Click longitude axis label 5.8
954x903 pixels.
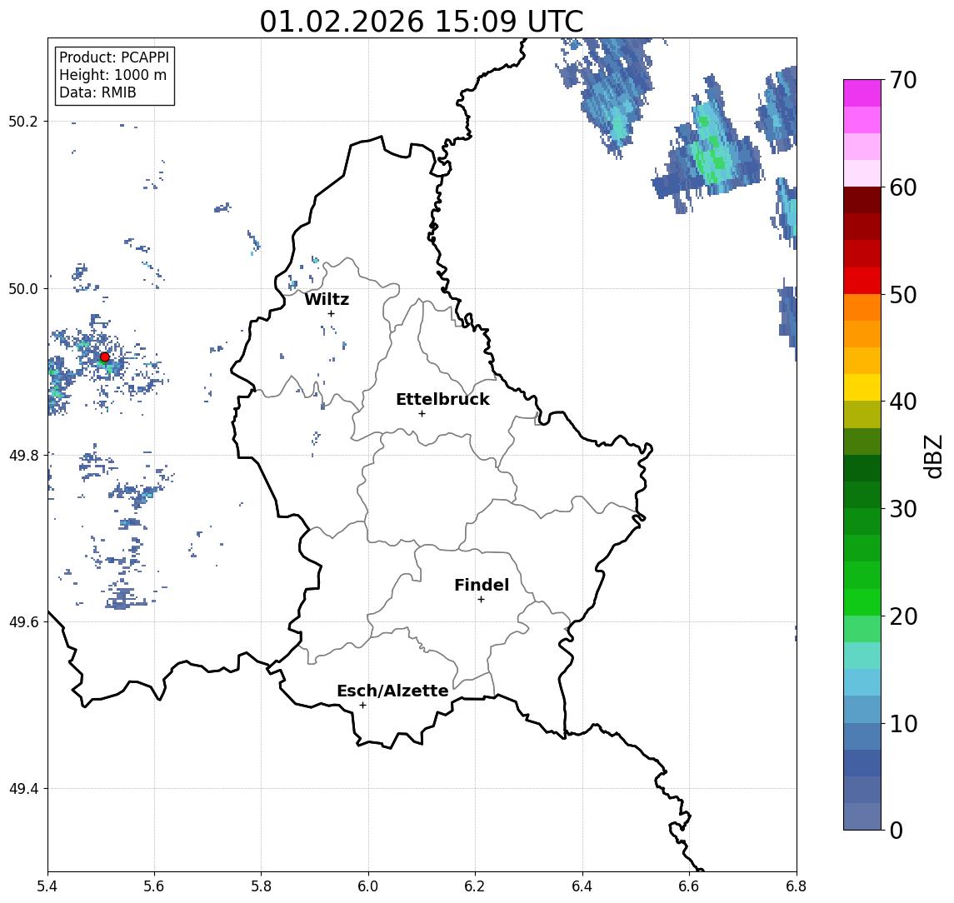click(261, 886)
